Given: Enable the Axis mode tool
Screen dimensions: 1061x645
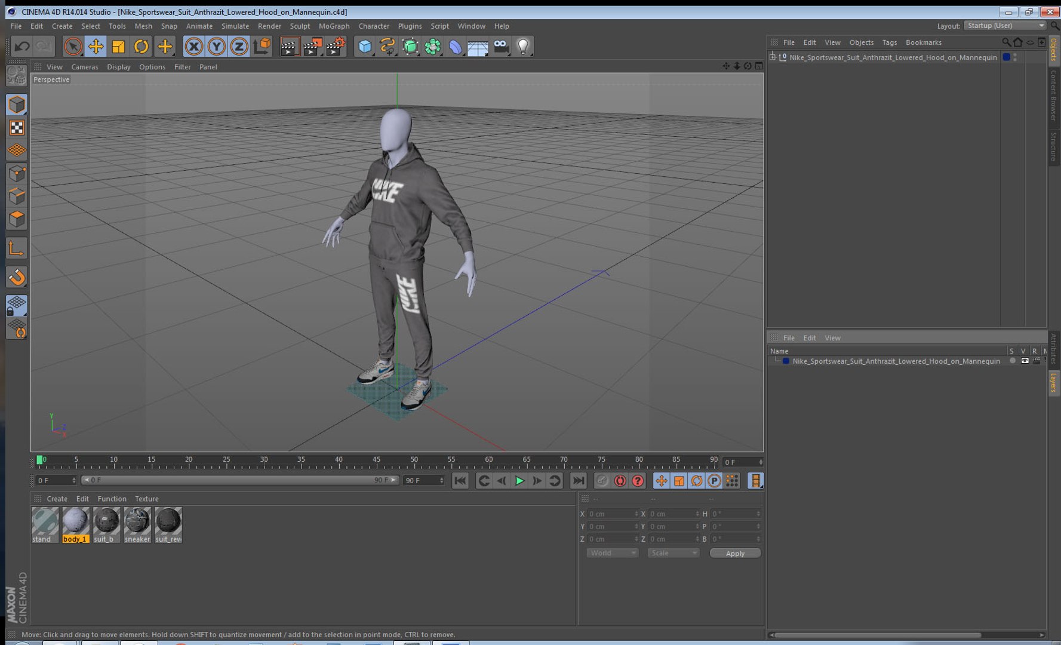Looking at the screenshot, I should (17, 248).
